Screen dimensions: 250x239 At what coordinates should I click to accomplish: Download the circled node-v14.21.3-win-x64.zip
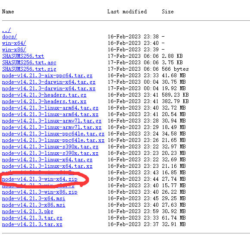(40, 179)
